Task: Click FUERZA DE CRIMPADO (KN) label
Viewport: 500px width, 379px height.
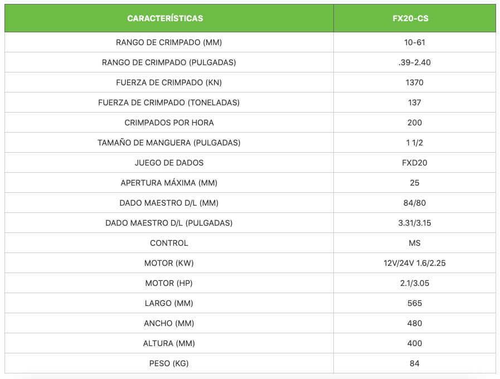Action: 169,82
